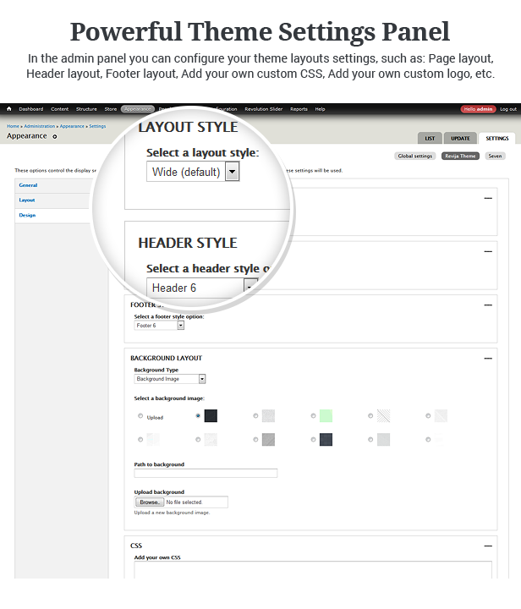The height and width of the screenshot is (609, 521).
Task: Select the Upload background radio button
Action: [140, 416]
